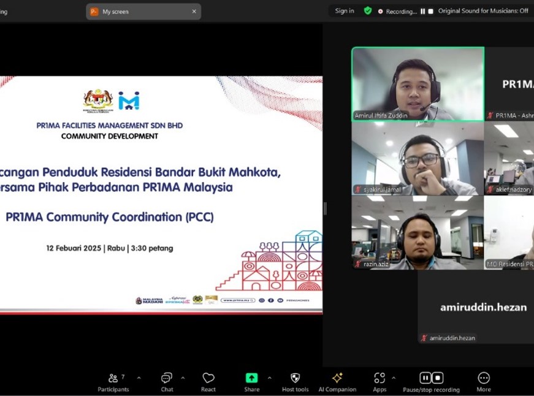Viewport: 534px width, 396px height.
Task: Expand the Apps options caret
Action: click(x=394, y=378)
